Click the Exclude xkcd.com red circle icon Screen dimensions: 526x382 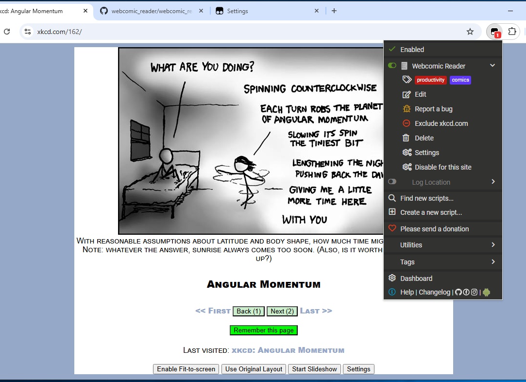pos(406,123)
